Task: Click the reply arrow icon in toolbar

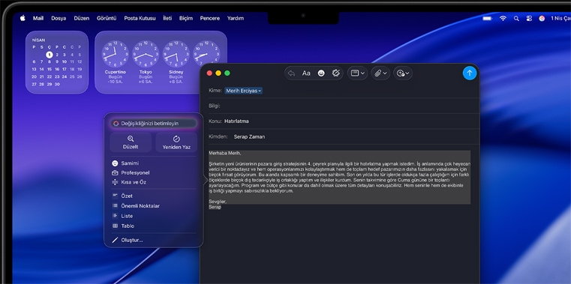Action: 291,73
